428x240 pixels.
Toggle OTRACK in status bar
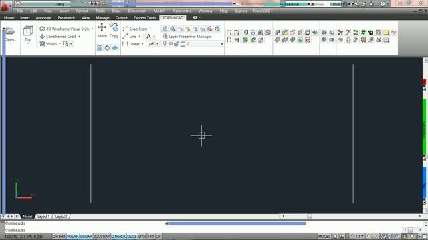click(118, 237)
